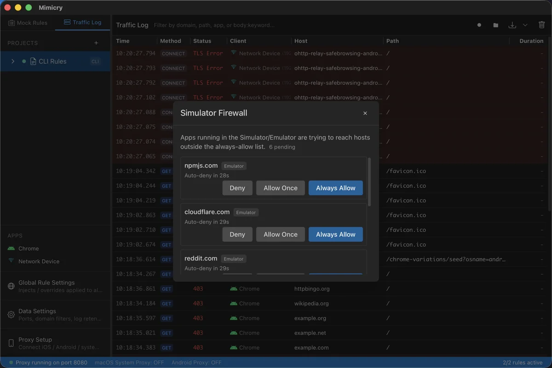This screenshot has width=552, height=368.
Task: Sort by the Time column header
Action: [x=123, y=41]
